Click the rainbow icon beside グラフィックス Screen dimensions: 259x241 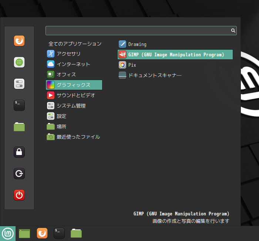[51, 85]
